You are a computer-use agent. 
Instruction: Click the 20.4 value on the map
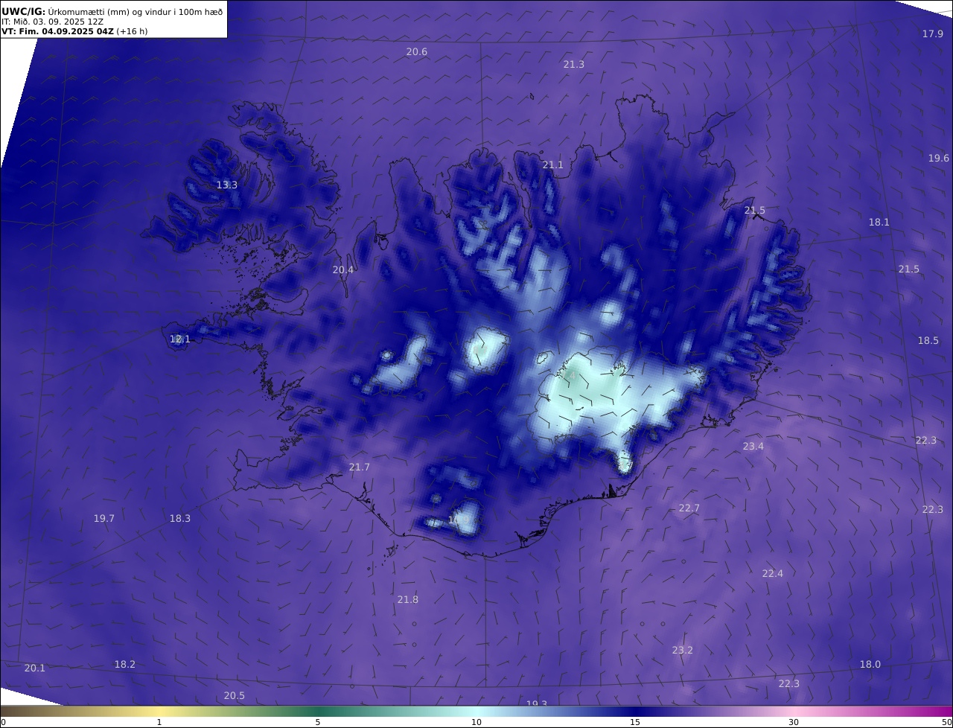(x=343, y=269)
